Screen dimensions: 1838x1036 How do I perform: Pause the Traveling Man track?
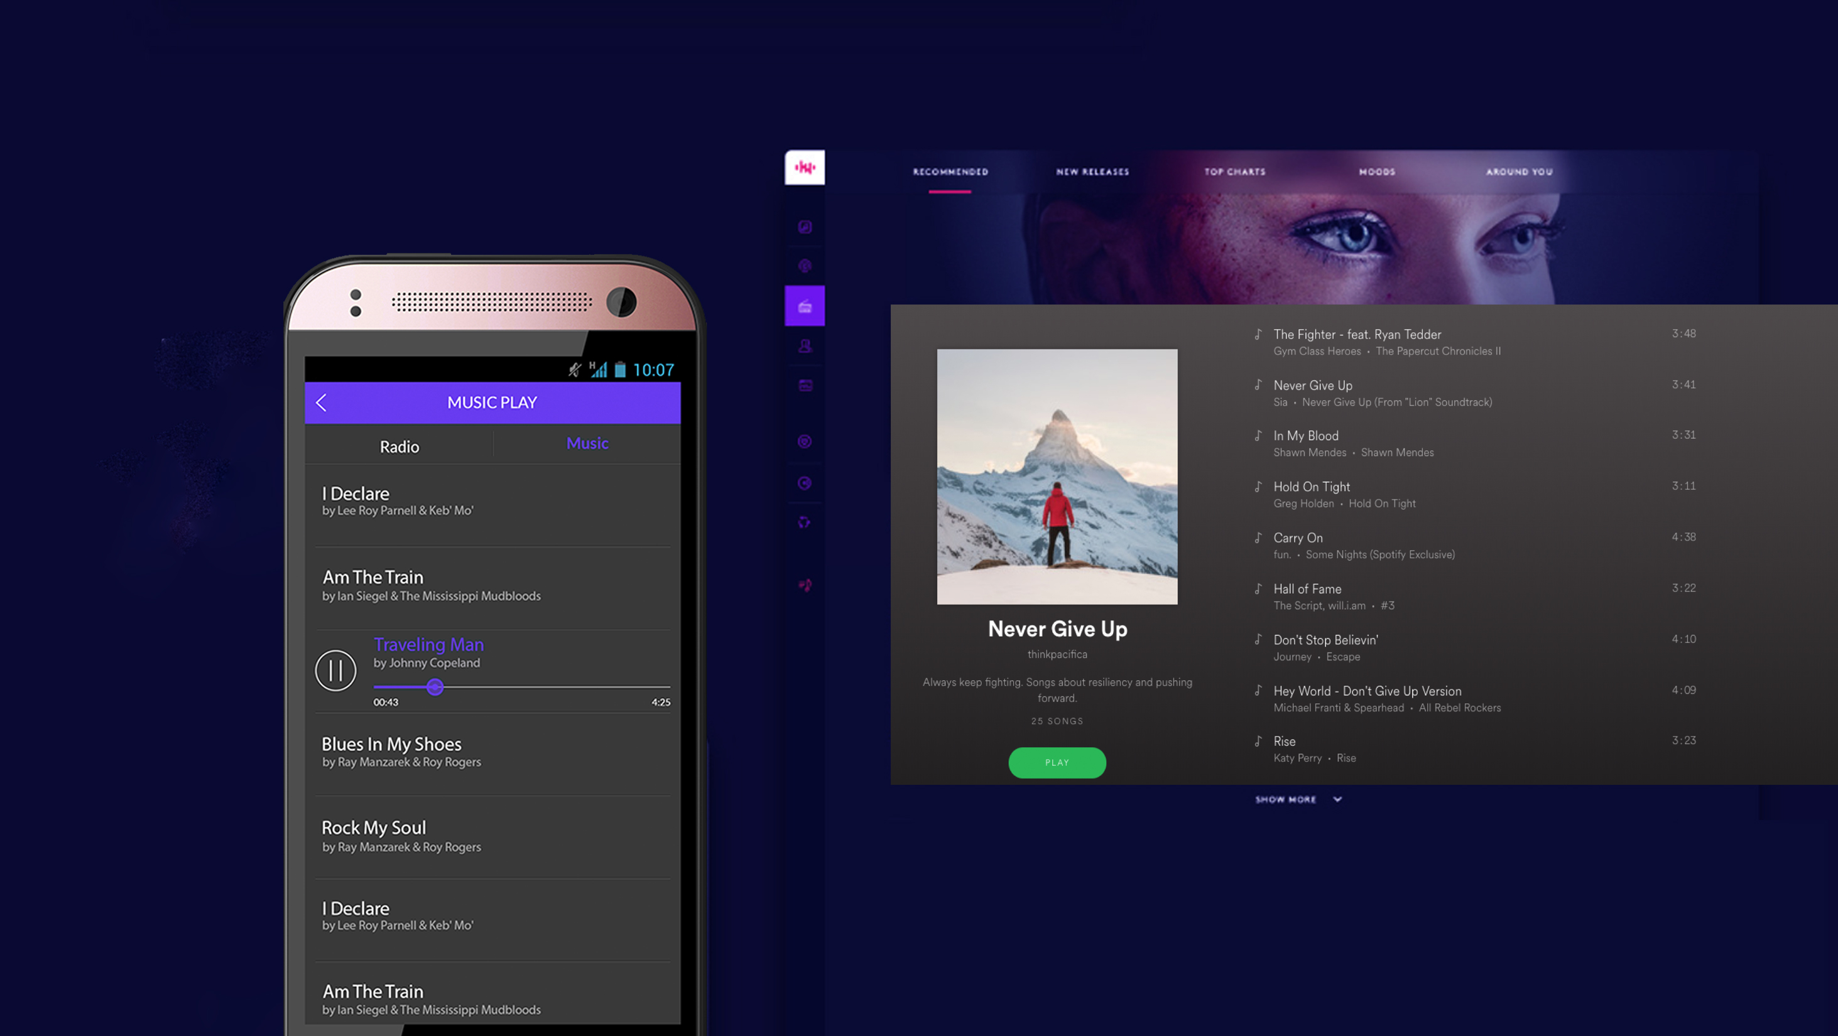(x=335, y=670)
